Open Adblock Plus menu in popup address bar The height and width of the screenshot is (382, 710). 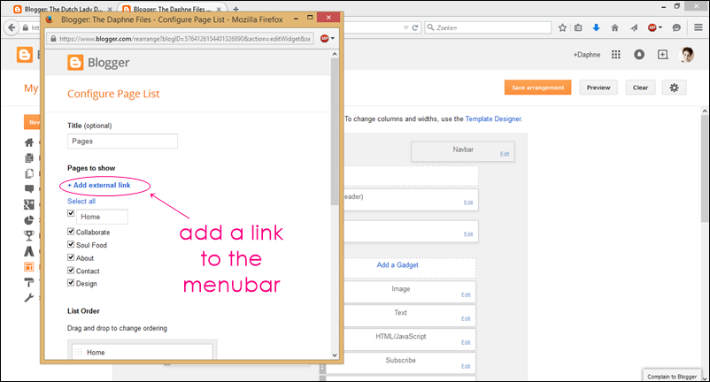(x=328, y=39)
